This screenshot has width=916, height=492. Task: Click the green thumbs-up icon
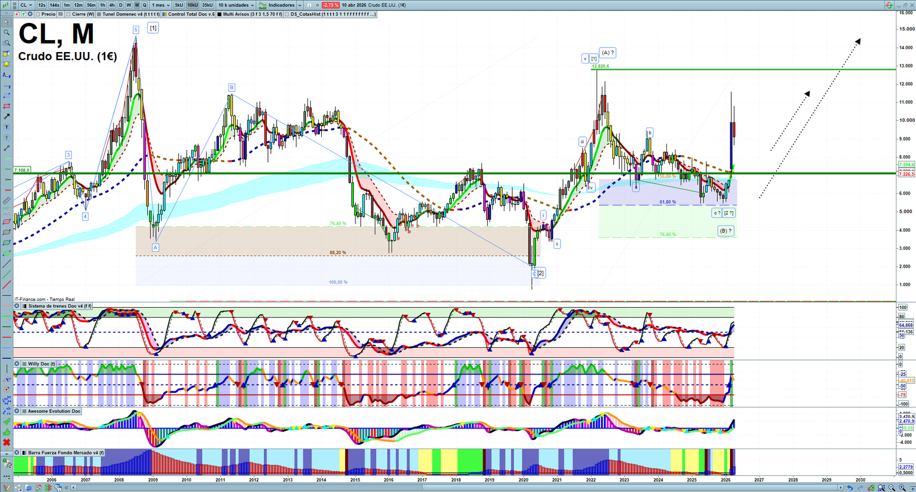pyautogui.click(x=6, y=432)
